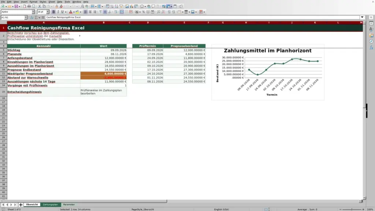Open the Format menu
This screenshot has height=211, width=375.
pos(33,2)
